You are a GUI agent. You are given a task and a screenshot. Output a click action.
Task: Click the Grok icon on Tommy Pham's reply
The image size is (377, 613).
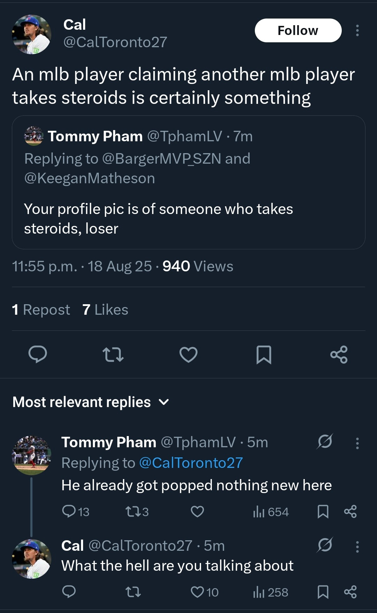[325, 441]
